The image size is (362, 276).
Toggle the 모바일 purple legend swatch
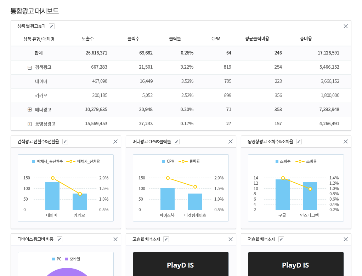pyautogui.click(x=73, y=259)
